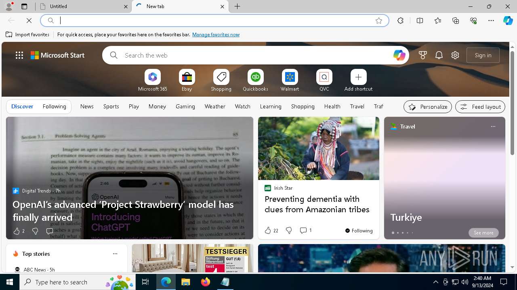Open comments on the dementia article
Image resolution: width=517 pixels, height=290 pixels.
click(306, 230)
